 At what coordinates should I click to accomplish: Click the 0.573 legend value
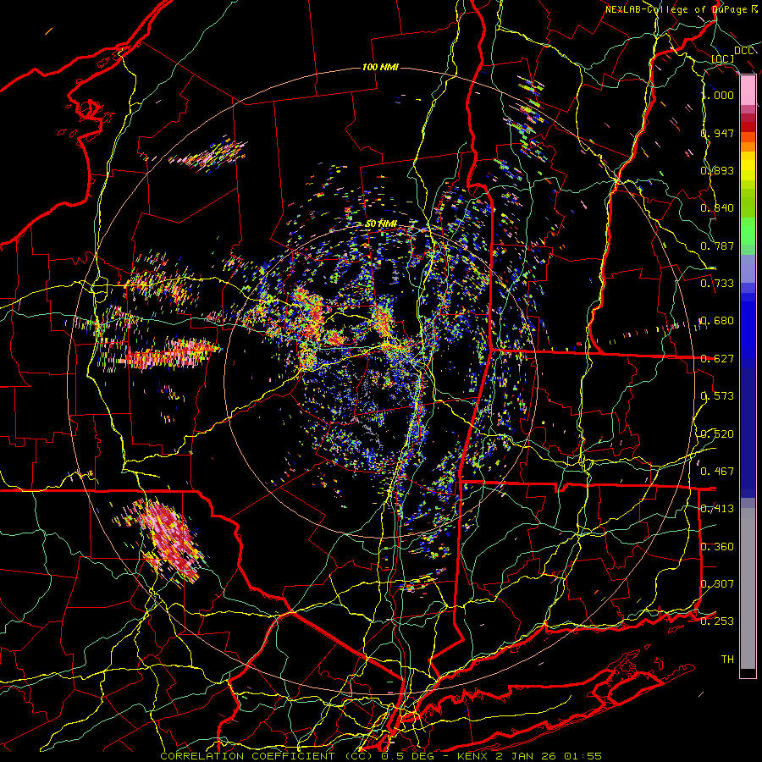coord(717,396)
